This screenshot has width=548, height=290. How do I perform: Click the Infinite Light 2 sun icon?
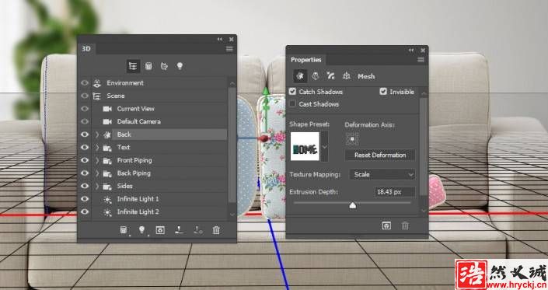tap(107, 211)
